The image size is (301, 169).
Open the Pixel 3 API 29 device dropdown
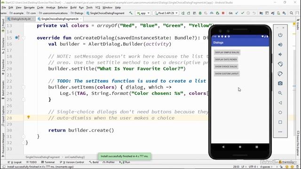tap(166, 13)
